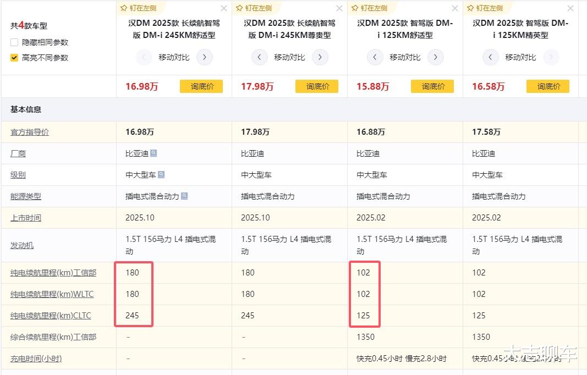Viewport: 587px width, 375px height.
Task: Pin the 125KM精英型 column to the left
Action: click(x=485, y=8)
